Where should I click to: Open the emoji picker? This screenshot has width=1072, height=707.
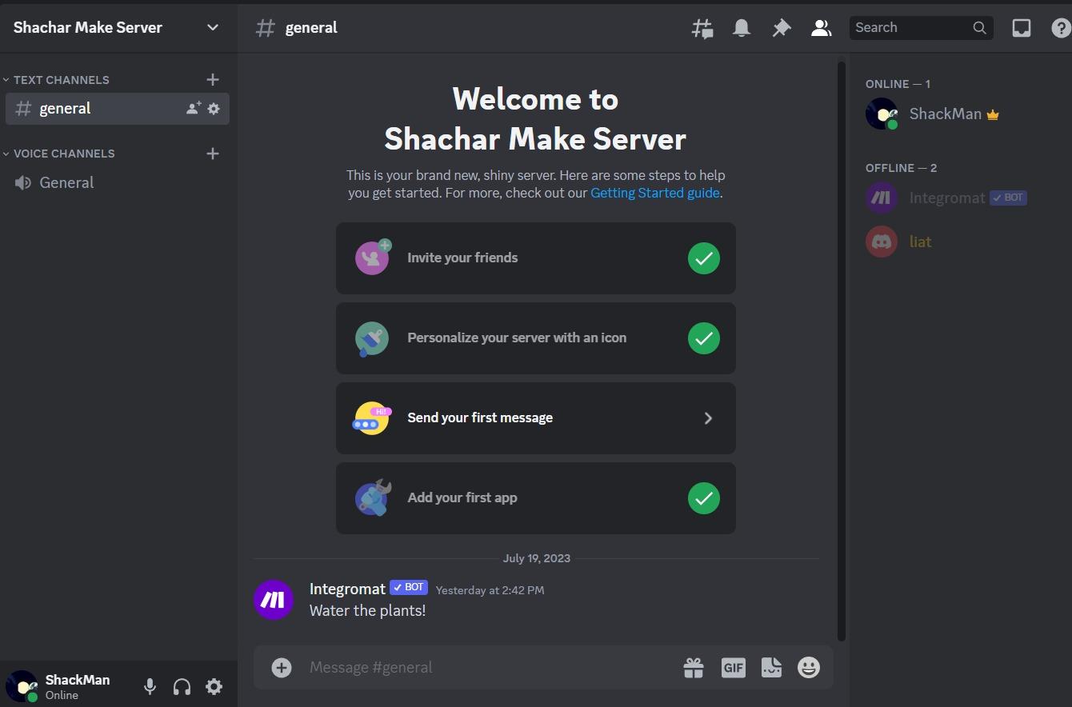pyautogui.click(x=808, y=667)
